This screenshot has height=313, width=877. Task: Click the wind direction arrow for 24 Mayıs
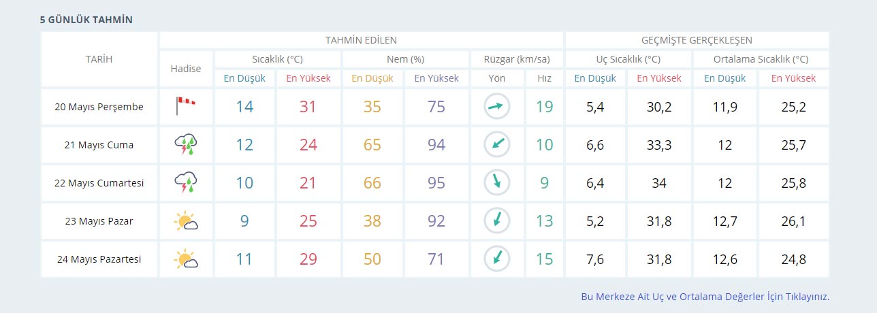(x=497, y=259)
